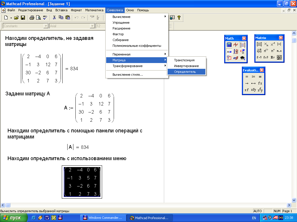Open the Формат menu
The image size is (297, 222).
tap(76, 10)
